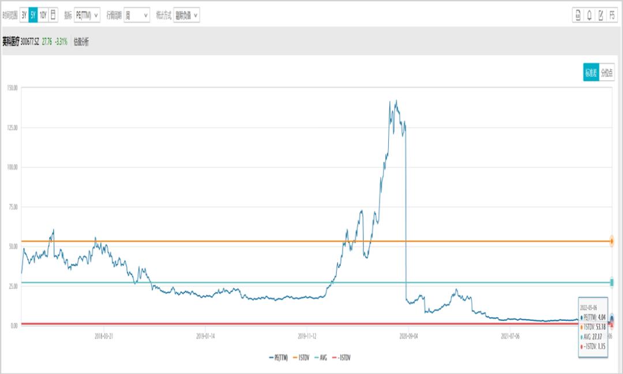The width and height of the screenshot is (623, 374).
Task: Switch to the 分位点 view tab
Action: [x=606, y=72]
